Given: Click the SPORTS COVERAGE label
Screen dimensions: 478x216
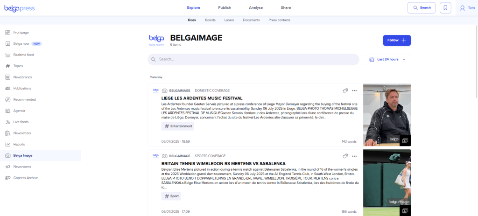Looking at the screenshot, I should click(210, 156).
